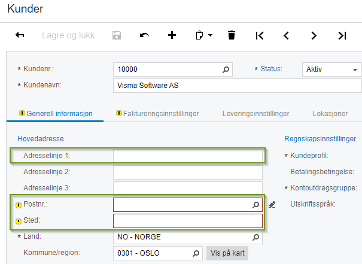Open lookup magnifier in Postnr. field

click(255, 205)
